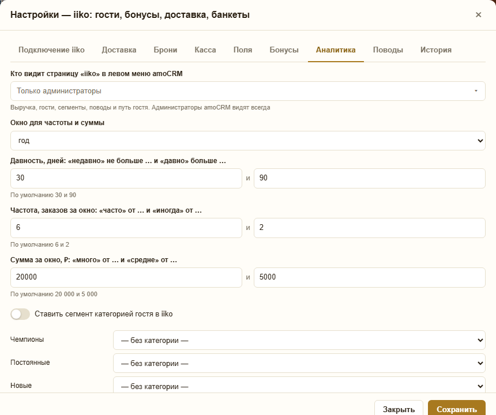The image size is (496, 415).
Task: Click the Постоянные segment label
Action: coord(30,363)
